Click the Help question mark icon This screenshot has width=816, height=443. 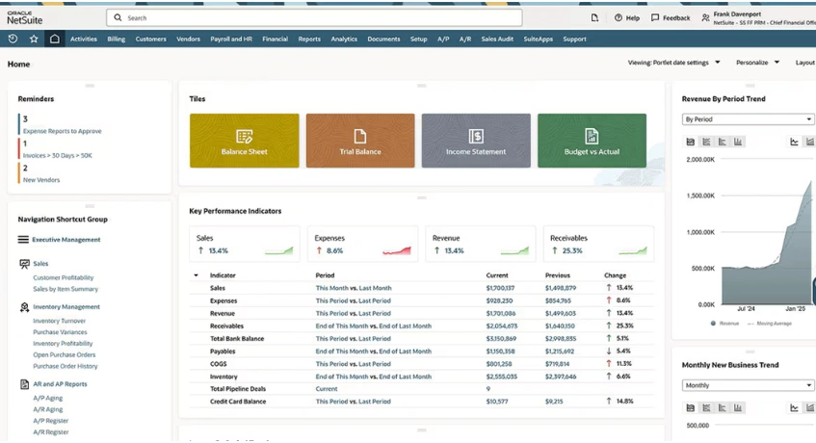pos(619,17)
